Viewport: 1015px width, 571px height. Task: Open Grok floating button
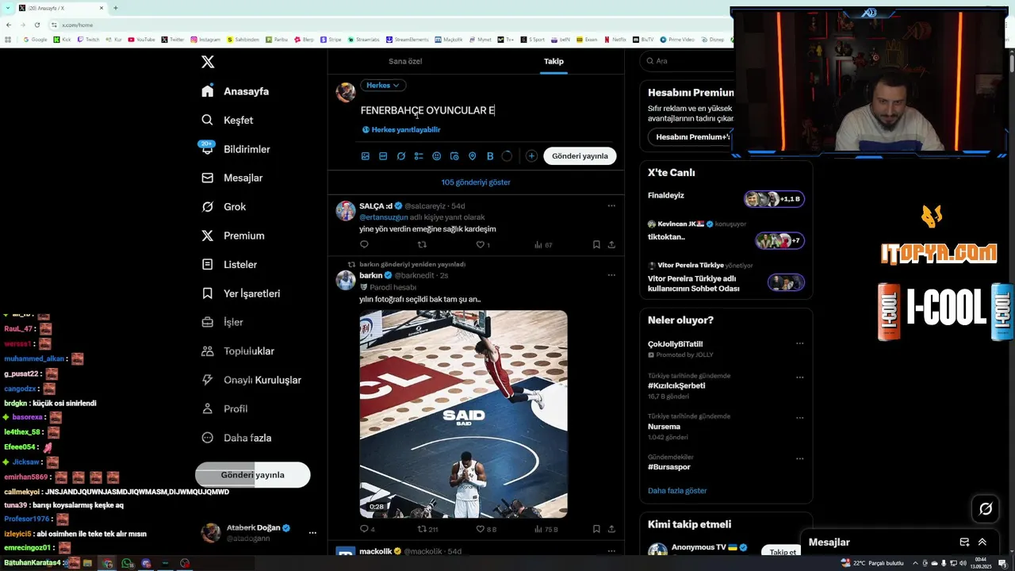coord(986,509)
